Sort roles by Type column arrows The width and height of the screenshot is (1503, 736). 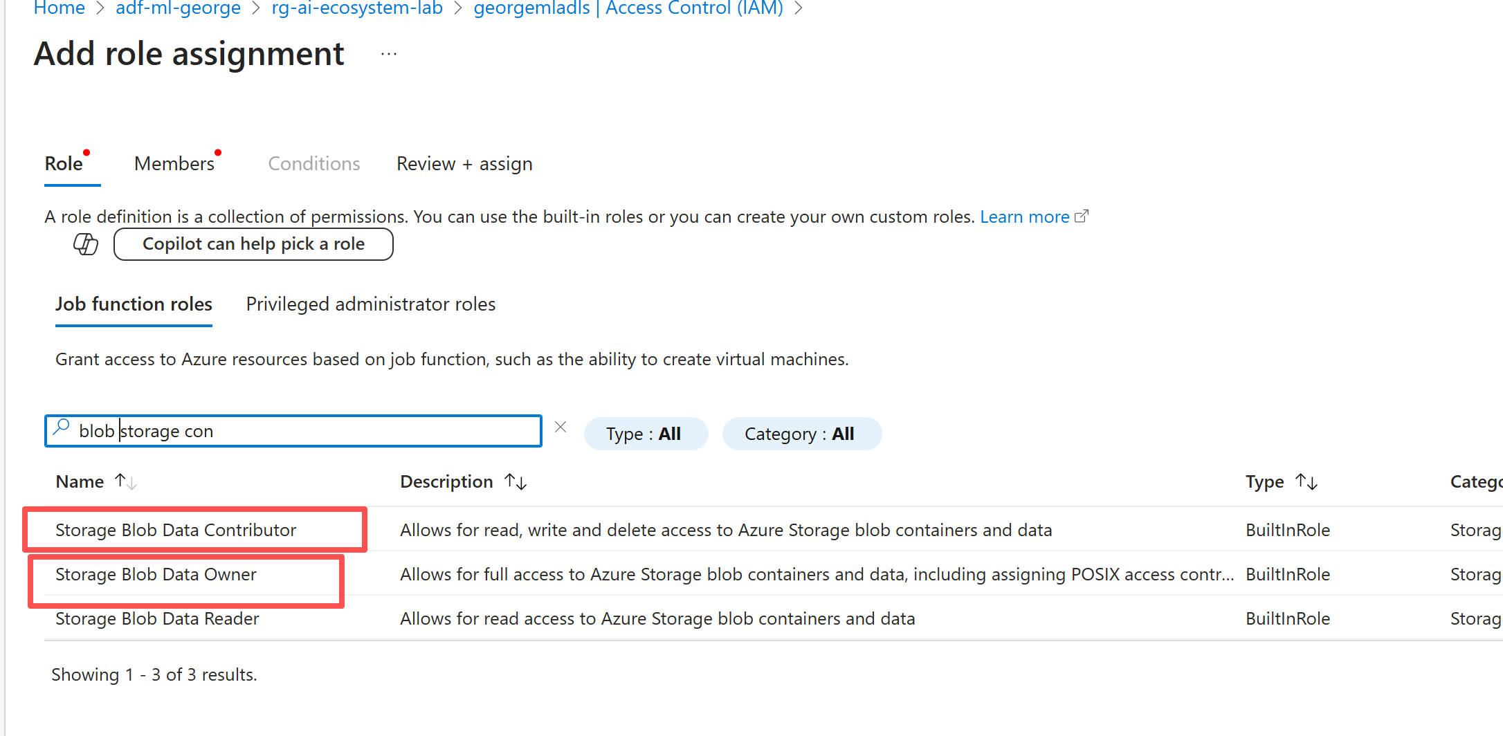[1306, 481]
